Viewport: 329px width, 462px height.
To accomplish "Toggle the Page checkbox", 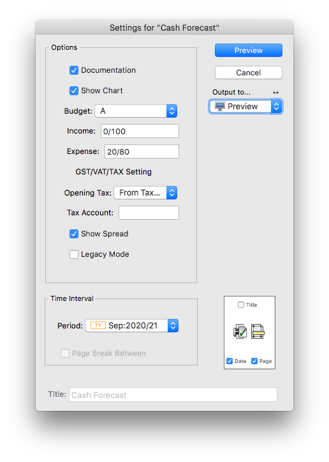I will click(x=254, y=361).
